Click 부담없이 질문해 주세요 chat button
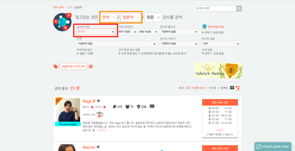 click(273, 147)
